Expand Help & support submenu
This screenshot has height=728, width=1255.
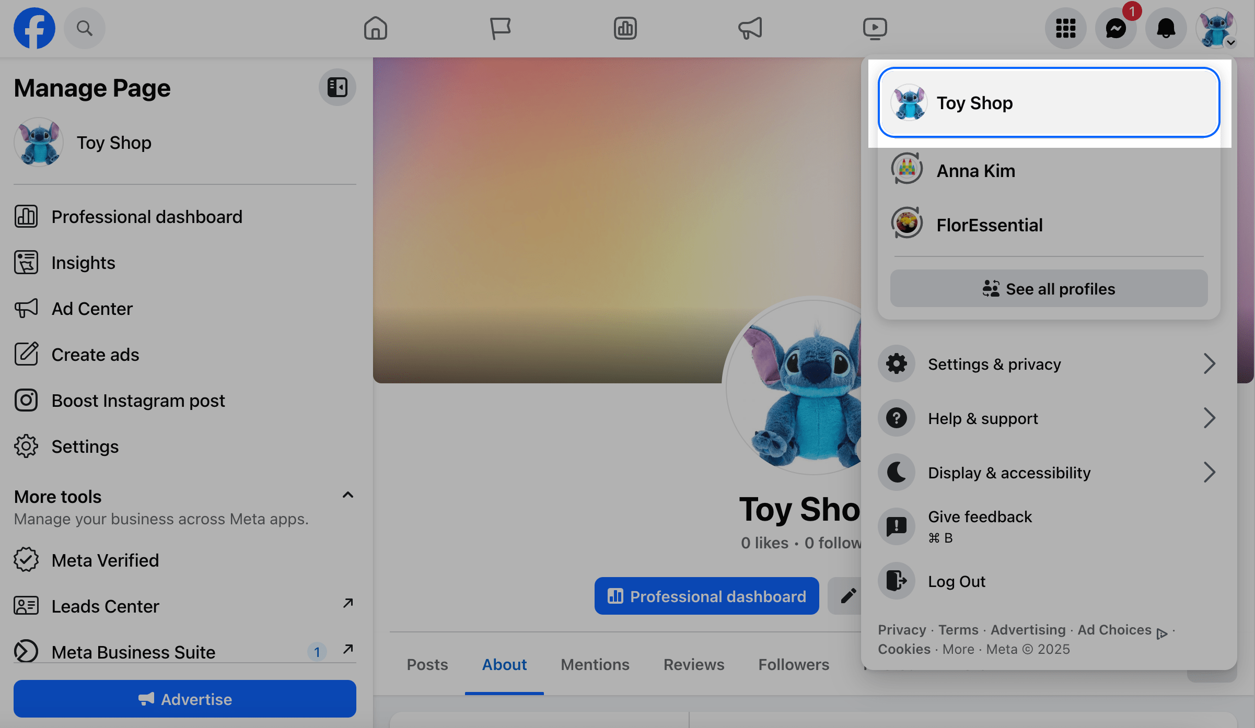1048,418
